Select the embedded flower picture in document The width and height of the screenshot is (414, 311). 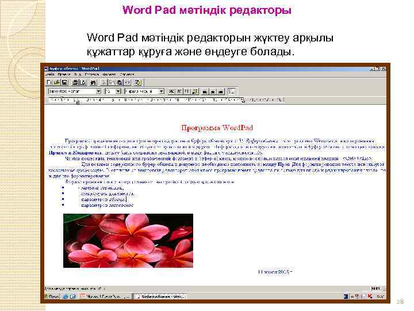pyautogui.click(x=128, y=241)
